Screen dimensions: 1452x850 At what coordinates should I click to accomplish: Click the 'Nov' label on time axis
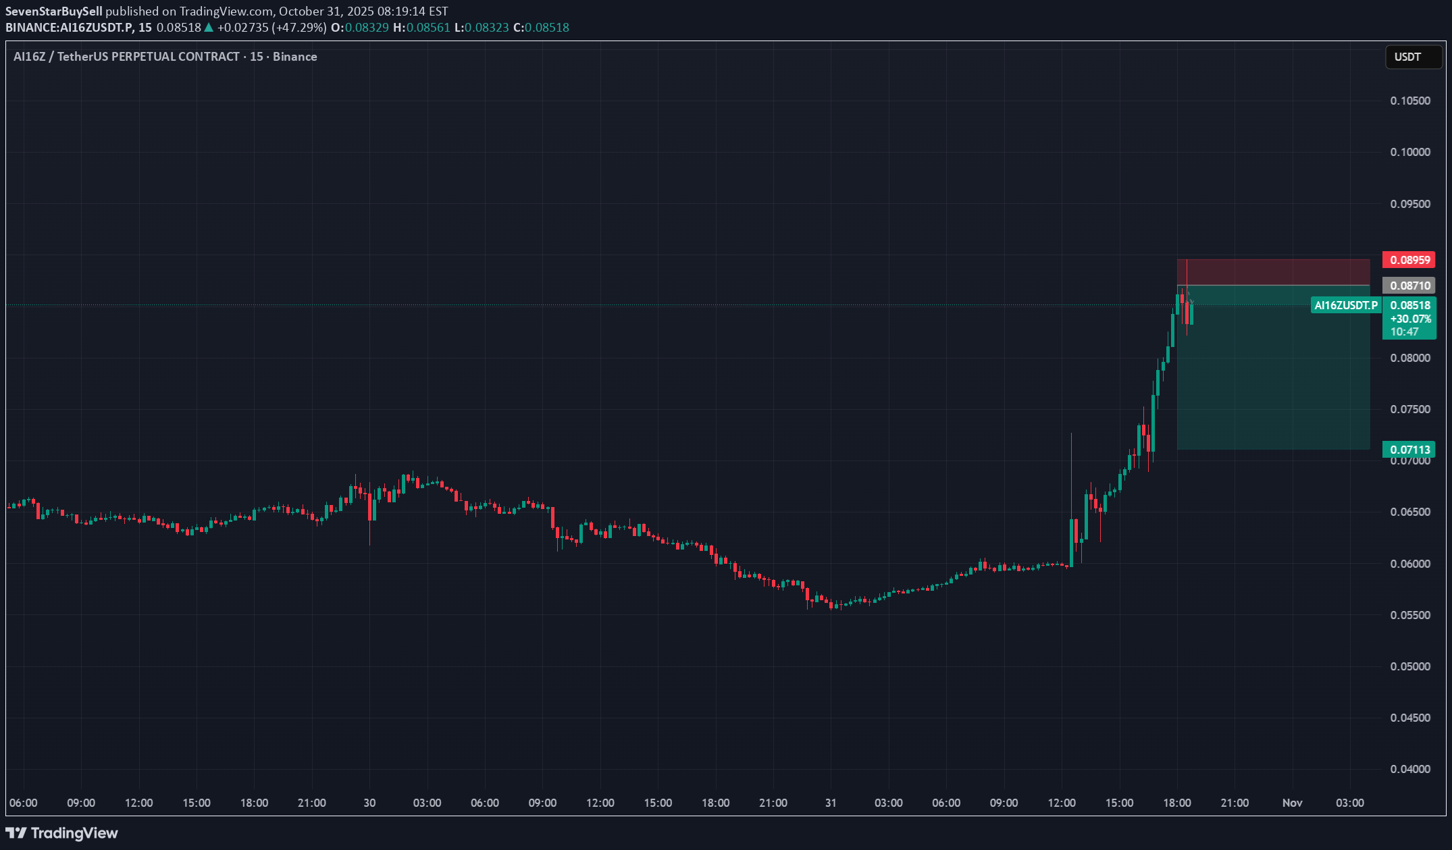(1292, 803)
